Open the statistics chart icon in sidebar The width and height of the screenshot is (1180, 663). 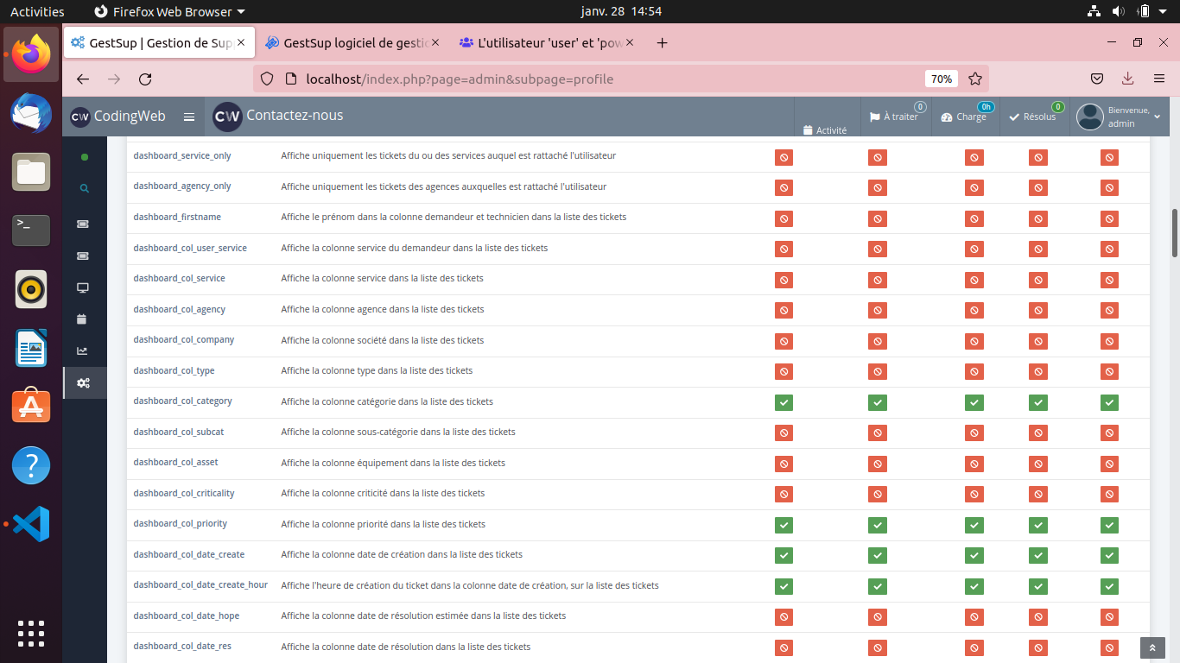pyautogui.click(x=82, y=350)
